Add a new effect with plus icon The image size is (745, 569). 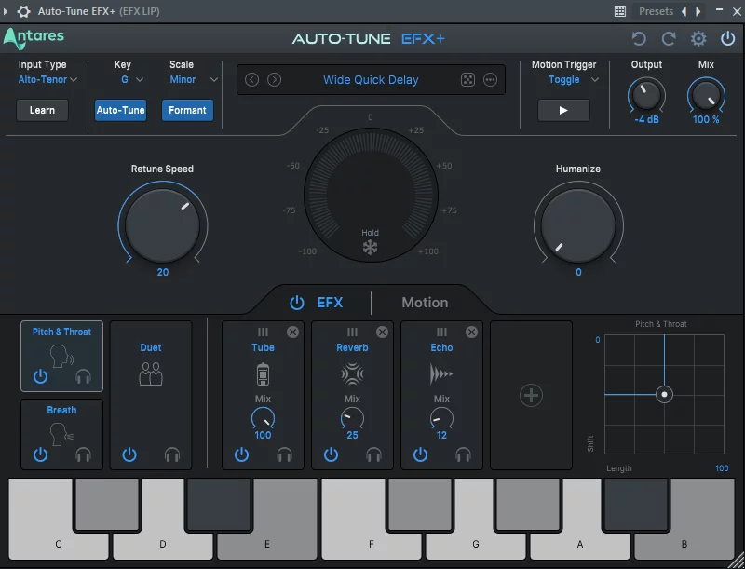click(x=531, y=396)
